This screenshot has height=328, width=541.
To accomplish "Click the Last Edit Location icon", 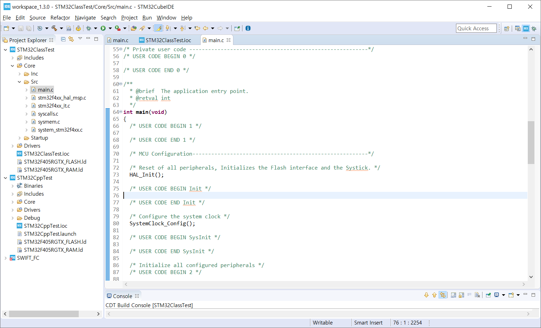I will [197, 28].
